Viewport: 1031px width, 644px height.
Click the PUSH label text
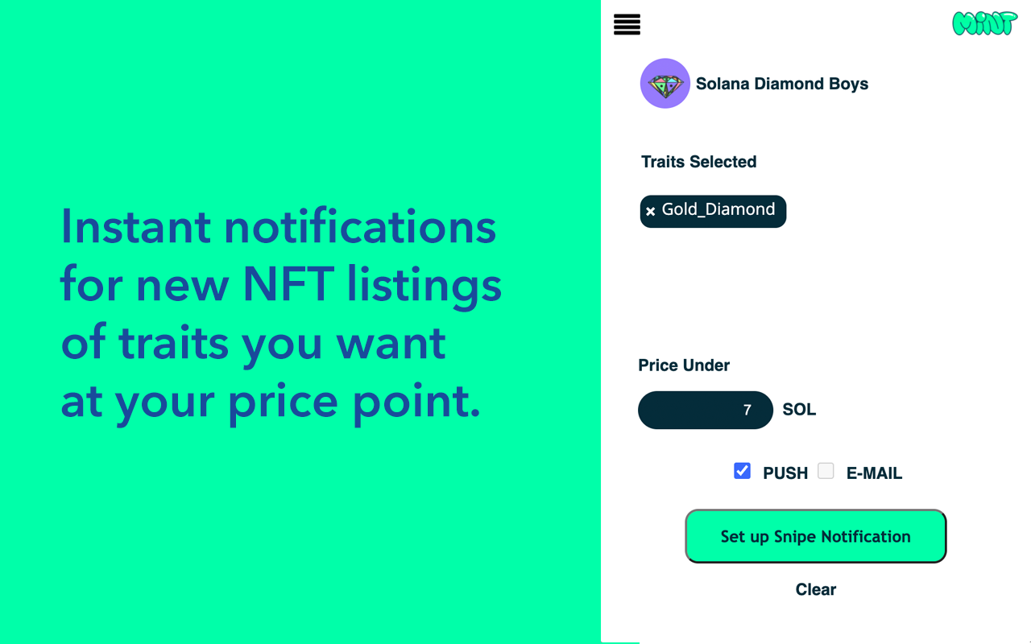click(785, 473)
